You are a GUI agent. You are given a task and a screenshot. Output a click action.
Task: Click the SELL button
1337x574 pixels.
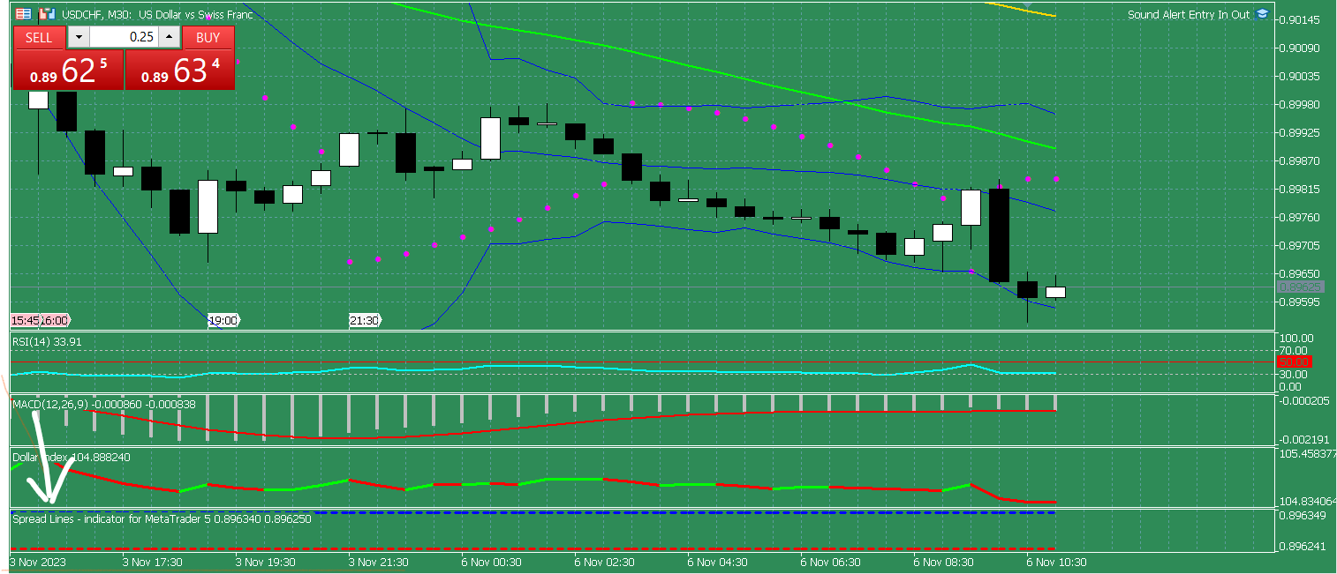pos(39,37)
